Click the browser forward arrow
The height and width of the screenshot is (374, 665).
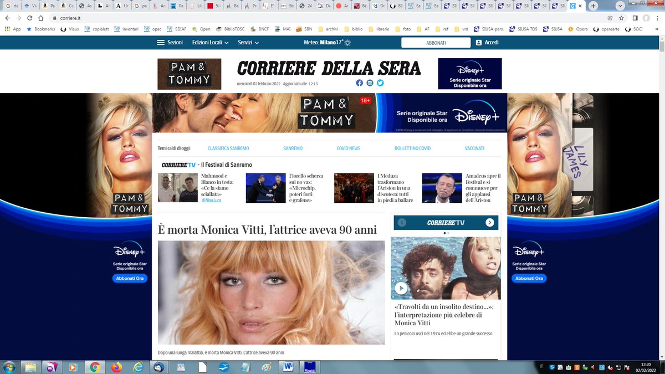pyautogui.click(x=19, y=18)
